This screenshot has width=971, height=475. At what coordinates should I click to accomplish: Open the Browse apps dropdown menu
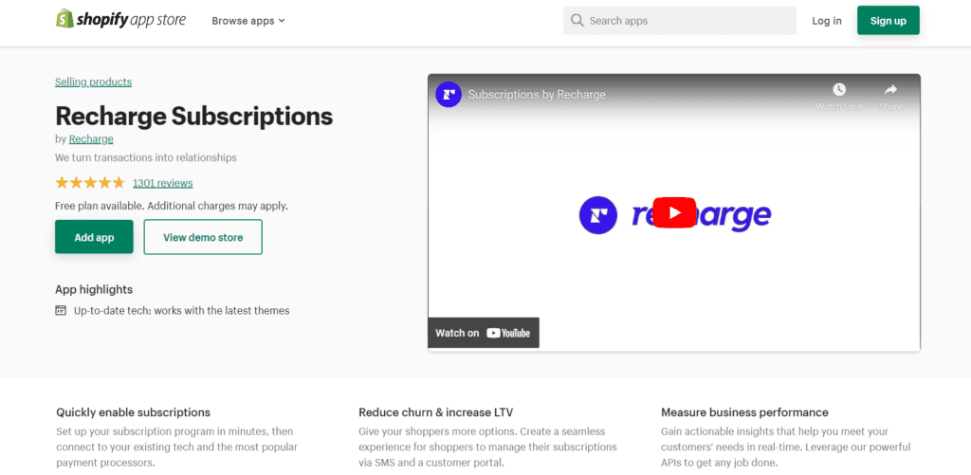coord(248,21)
